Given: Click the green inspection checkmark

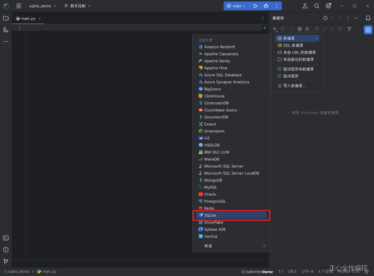Looking at the screenshot, I should click(265, 28).
